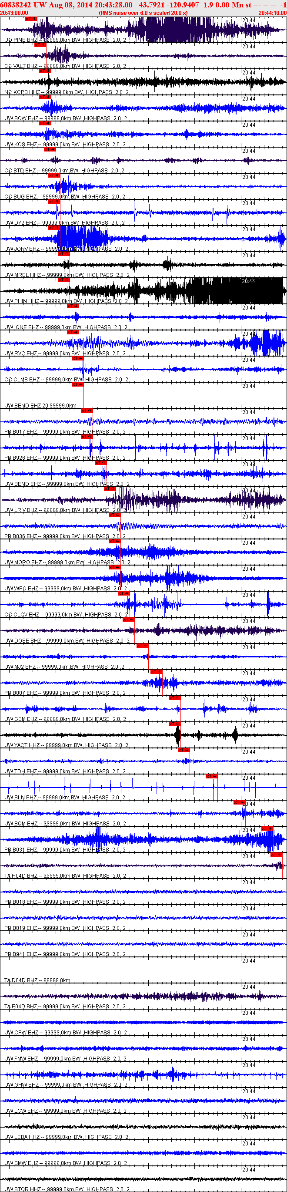Click the 'CC VALT BHZ' station label
This screenshot has height=1192, width=287.
21,66
